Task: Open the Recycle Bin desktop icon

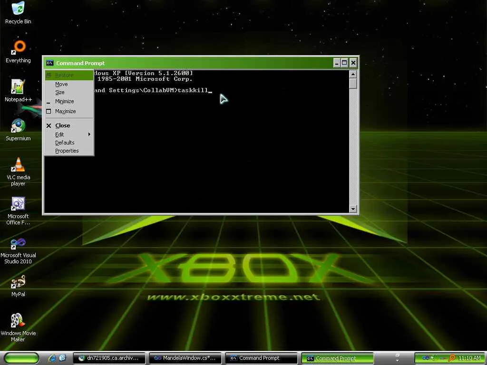Action: pos(18,13)
